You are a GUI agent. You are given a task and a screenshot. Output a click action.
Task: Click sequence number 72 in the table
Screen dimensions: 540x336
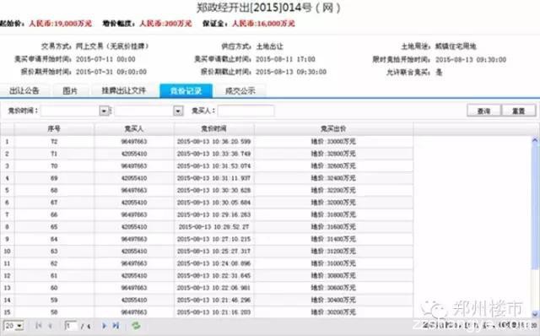click(54, 142)
